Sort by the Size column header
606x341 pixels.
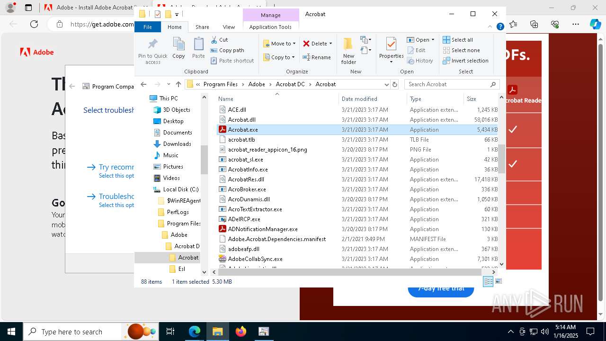(x=481, y=99)
